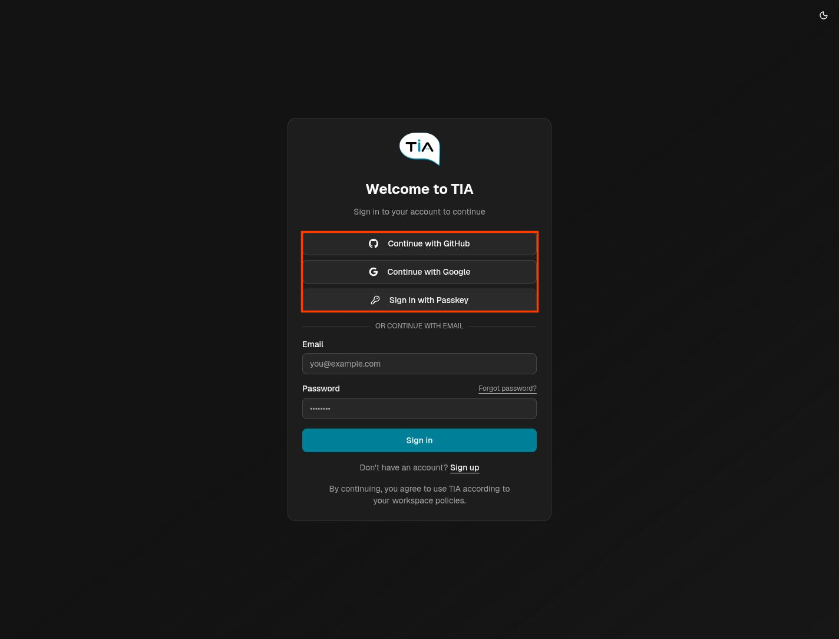Click the workspace policies agreement text
Image resolution: width=839 pixels, height=639 pixels.
coord(419,495)
